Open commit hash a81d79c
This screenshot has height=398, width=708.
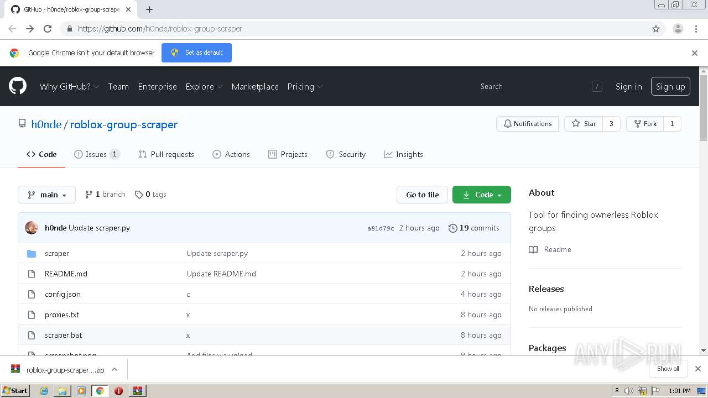[381, 228]
